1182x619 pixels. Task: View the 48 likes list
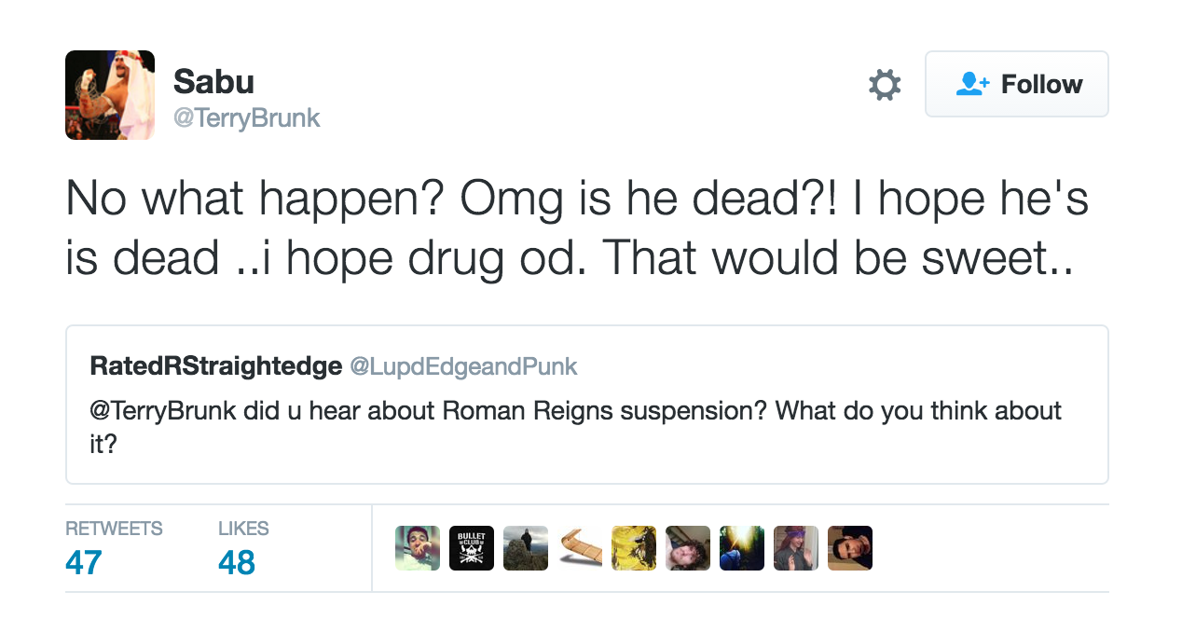click(x=236, y=563)
